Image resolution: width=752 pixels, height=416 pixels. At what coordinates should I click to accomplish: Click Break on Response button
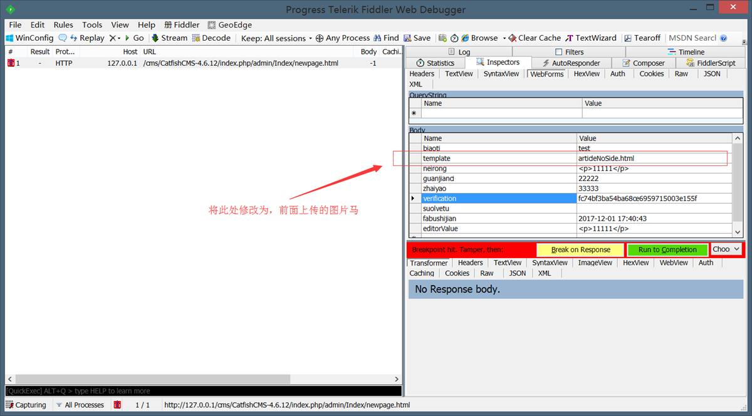580,249
